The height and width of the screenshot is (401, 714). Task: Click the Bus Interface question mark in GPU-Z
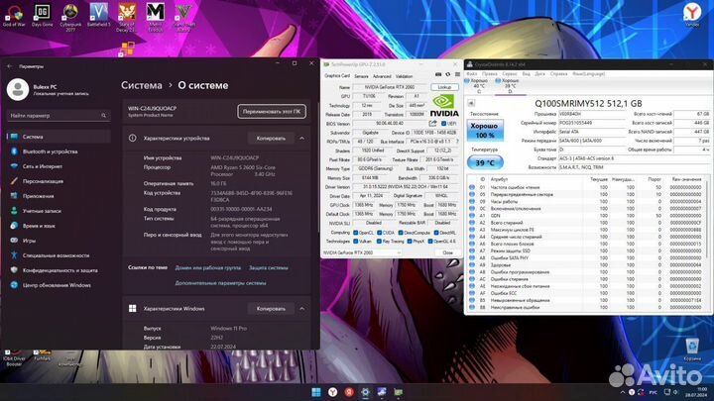[457, 142]
